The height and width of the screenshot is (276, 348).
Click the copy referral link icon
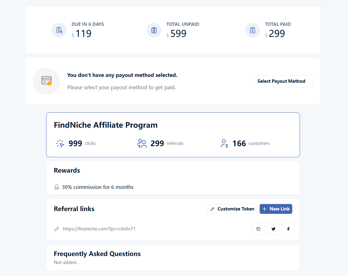(x=258, y=229)
